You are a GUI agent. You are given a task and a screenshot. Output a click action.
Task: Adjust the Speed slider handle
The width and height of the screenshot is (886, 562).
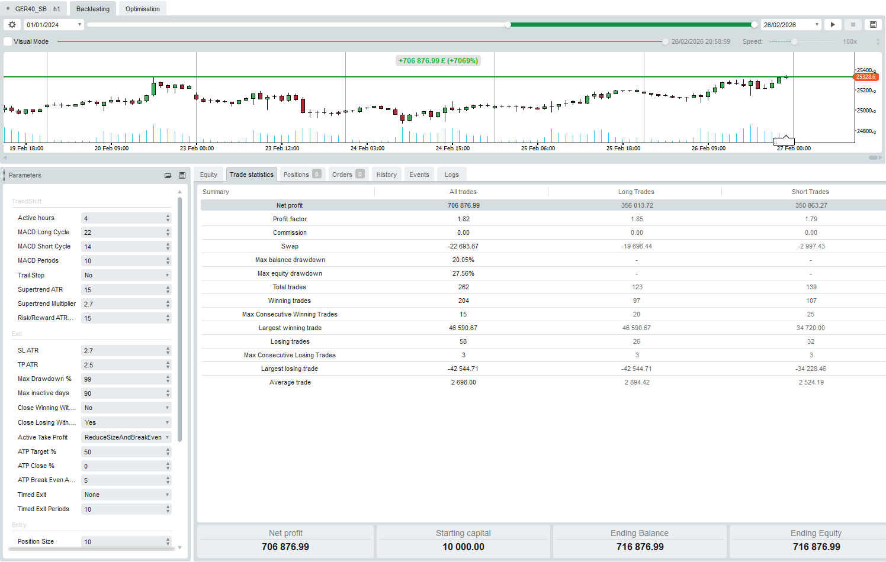click(x=794, y=42)
